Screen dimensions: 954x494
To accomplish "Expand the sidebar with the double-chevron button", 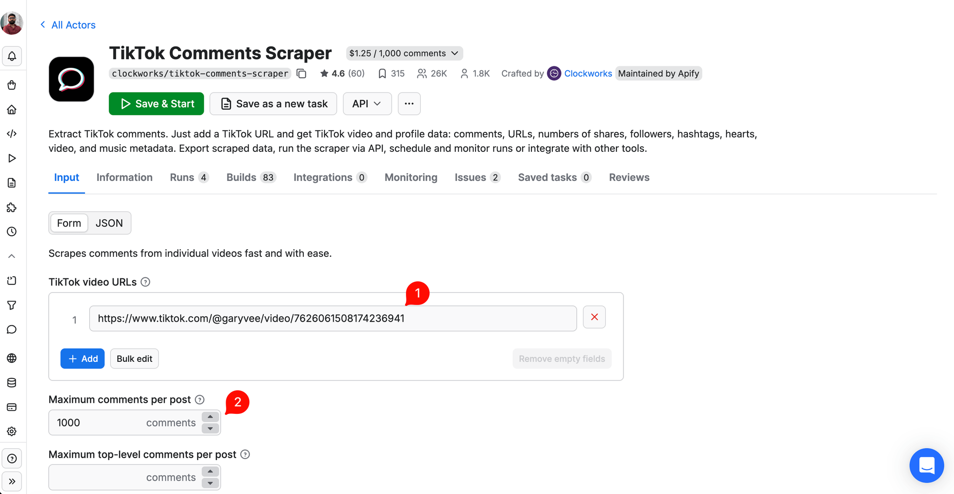I will pyautogui.click(x=12, y=481).
